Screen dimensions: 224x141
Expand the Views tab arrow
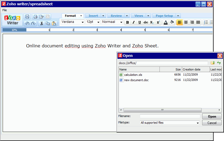148,16
